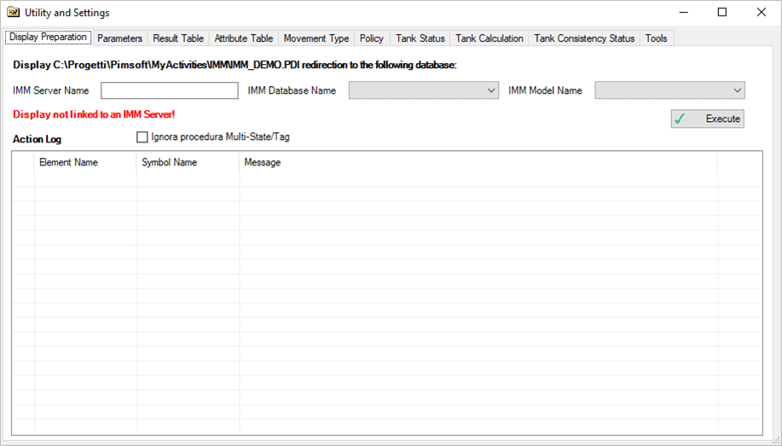This screenshot has height=446, width=782.
Task: Open the IMM Database Name dropdown
Action: pyautogui.click(x=424, y=90)
